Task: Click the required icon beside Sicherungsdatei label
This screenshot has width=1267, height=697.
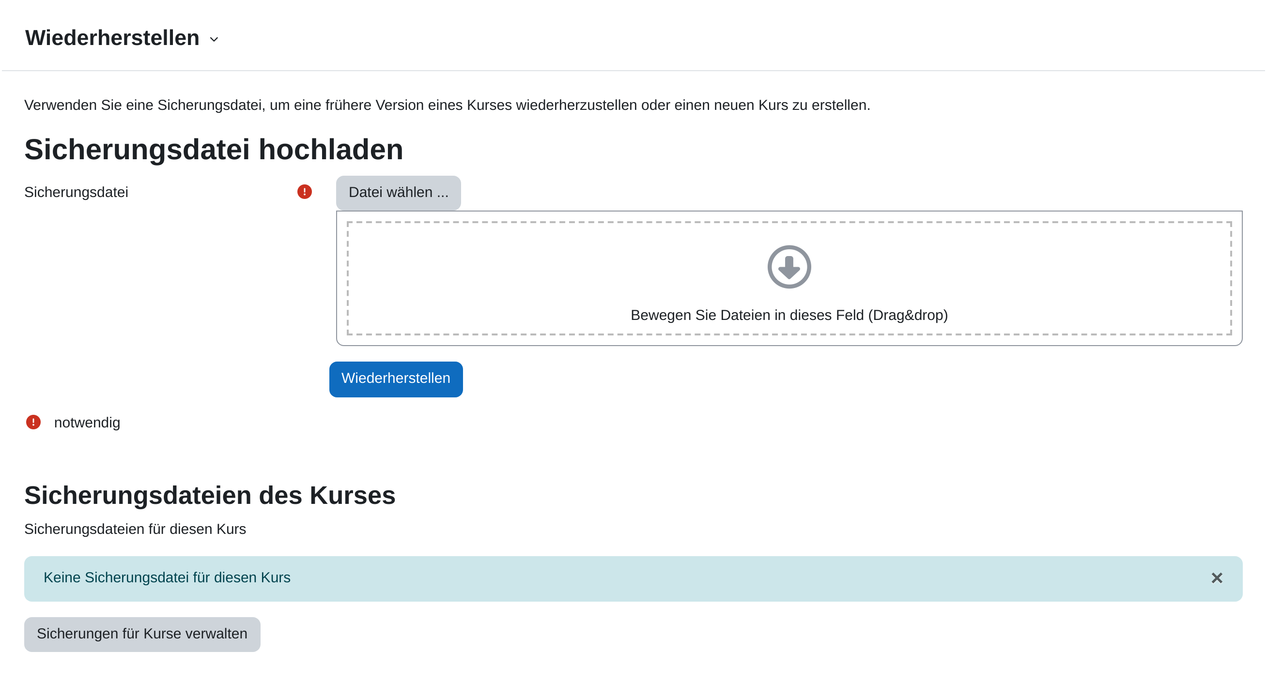Action: point(305,192)
